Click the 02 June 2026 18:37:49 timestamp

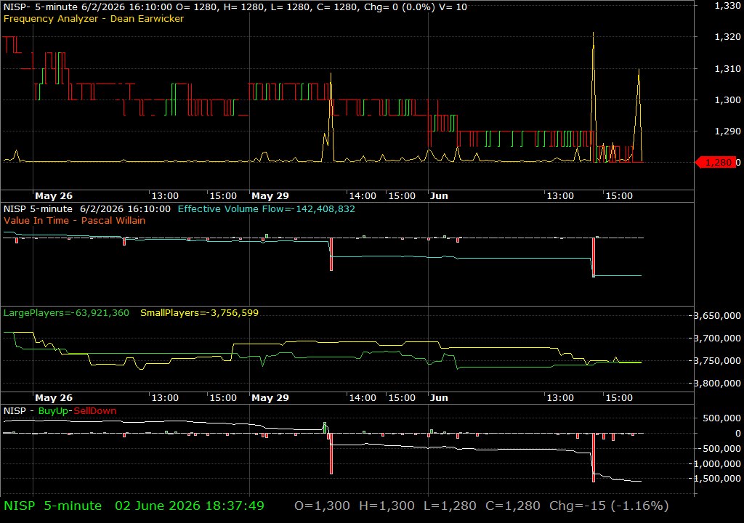(x=190, y=506)
